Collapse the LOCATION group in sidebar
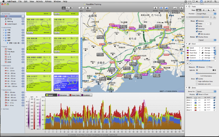 pyautogui.click(x=2, y=28)
